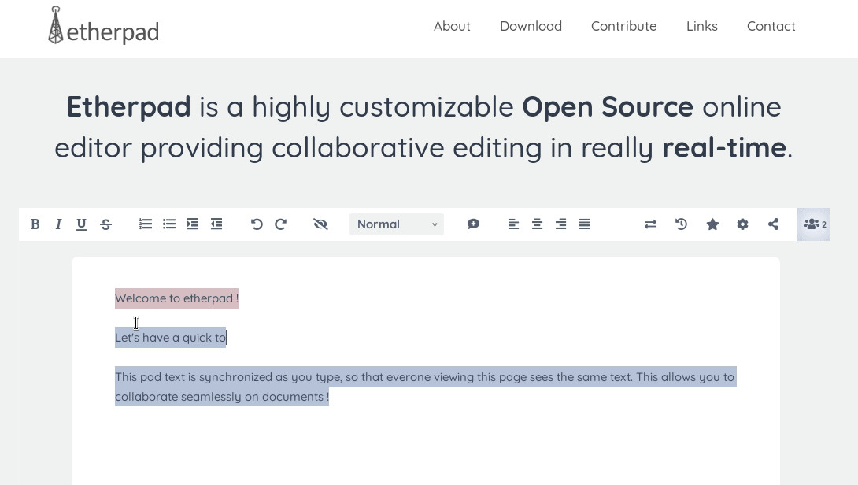Toggle underline formatting
Viewport: 858px width, 485px height.
[x=81, y=224]
